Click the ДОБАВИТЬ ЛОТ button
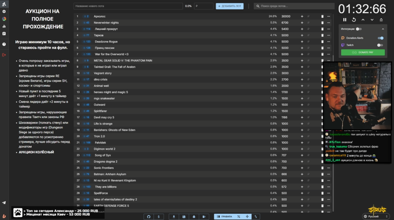The height and width of the screenshot is (220, 394). coord(230,6)
